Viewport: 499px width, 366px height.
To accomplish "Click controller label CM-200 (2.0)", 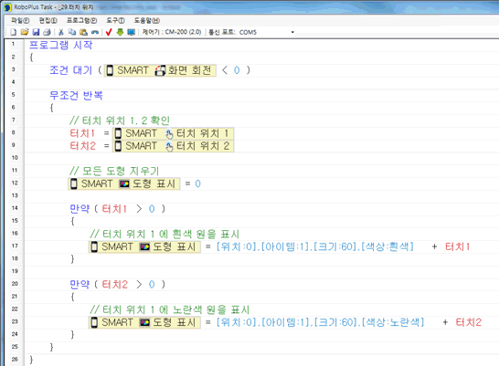I will click(172, 32).
